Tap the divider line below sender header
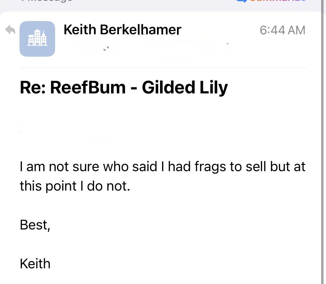326x284 pixels. point(163,67)
